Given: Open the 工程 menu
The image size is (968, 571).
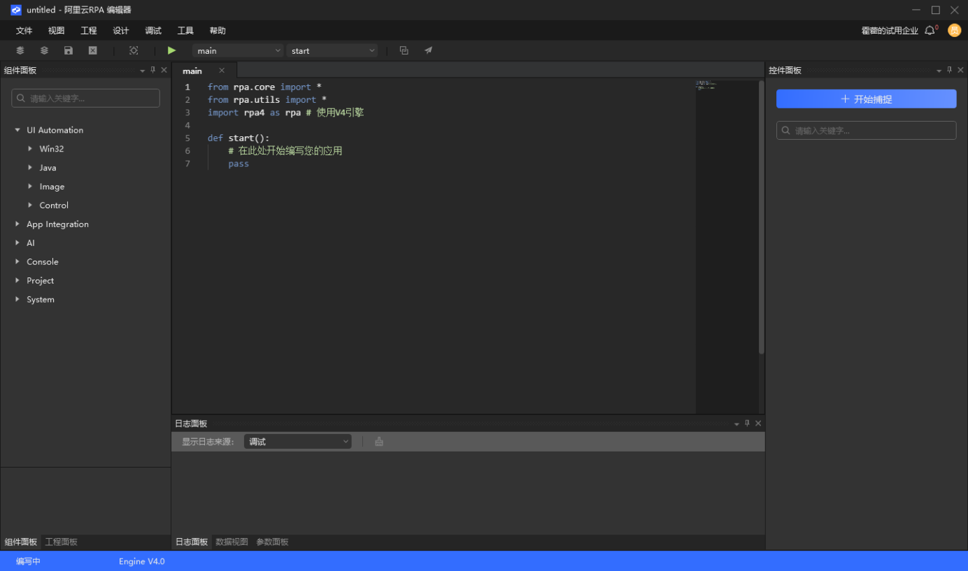Looking at the screenshot, I should [x=89, y=31].
